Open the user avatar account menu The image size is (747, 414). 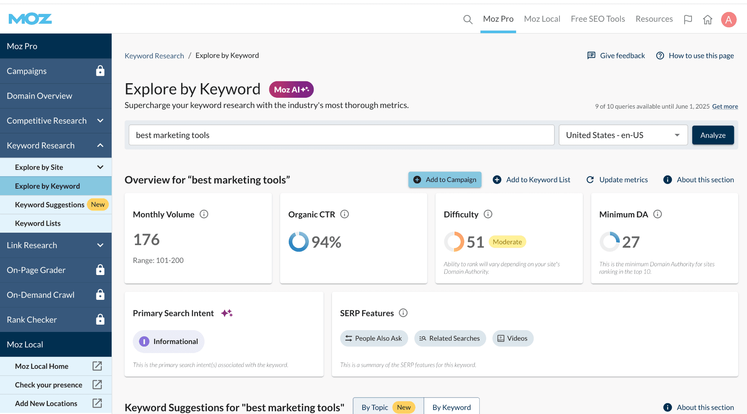(728, 19)
